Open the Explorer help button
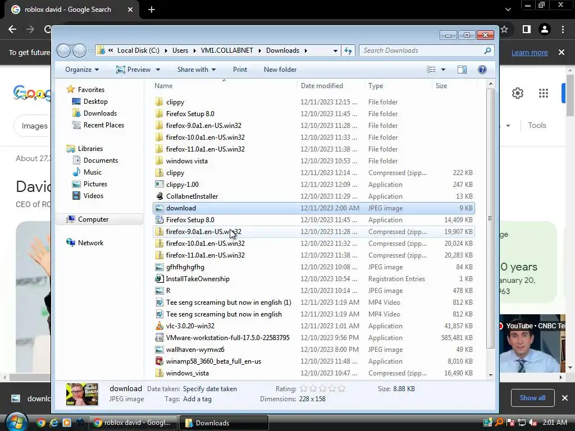Viewport: 575px width, 431px height. point(482,70)
